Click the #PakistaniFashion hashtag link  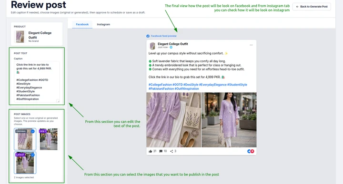pos(161,89)
